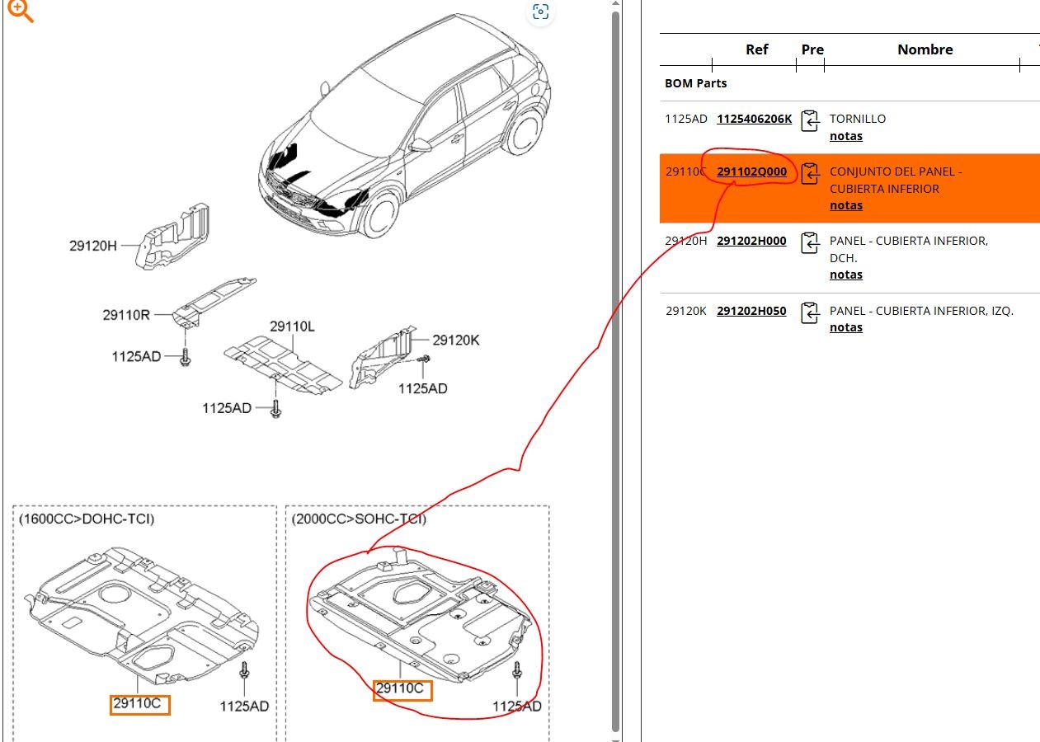Image resolution: width=1040 pixels, height=742 pixels.
Task: Click the Pre icon in the highlighted 29110C row
Action: coord(810,173)
